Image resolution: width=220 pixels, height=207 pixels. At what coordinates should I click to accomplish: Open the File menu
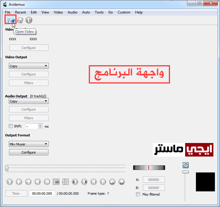8,12
